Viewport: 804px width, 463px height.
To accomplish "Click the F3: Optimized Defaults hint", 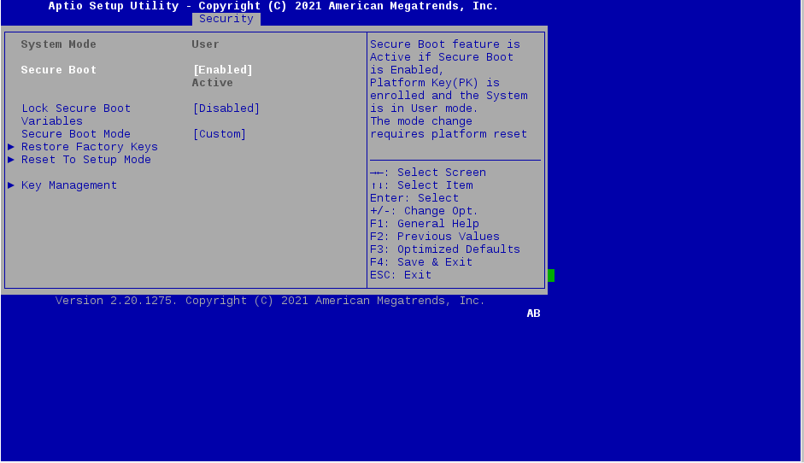I will click(x=445, y=249).
